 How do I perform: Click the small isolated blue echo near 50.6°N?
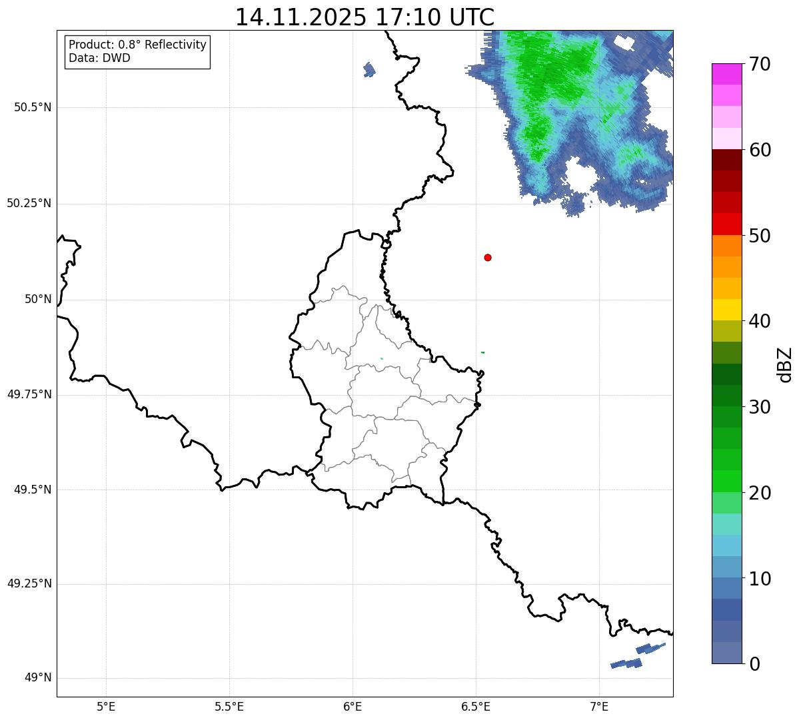coord(369,69)
